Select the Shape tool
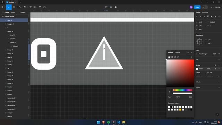Screen dimensions: 222x125 pyautogui.click(x=20, y=7)
